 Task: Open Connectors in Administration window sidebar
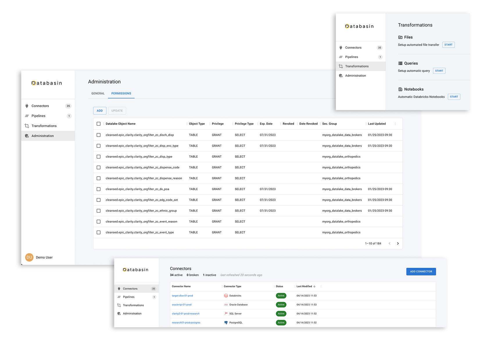[x=48, y=106]
